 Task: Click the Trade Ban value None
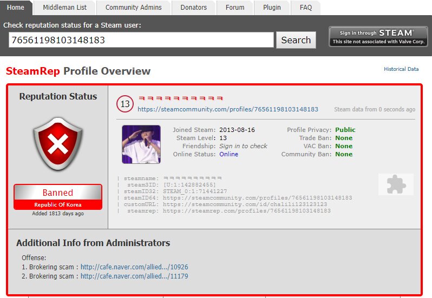pos(344,138)
